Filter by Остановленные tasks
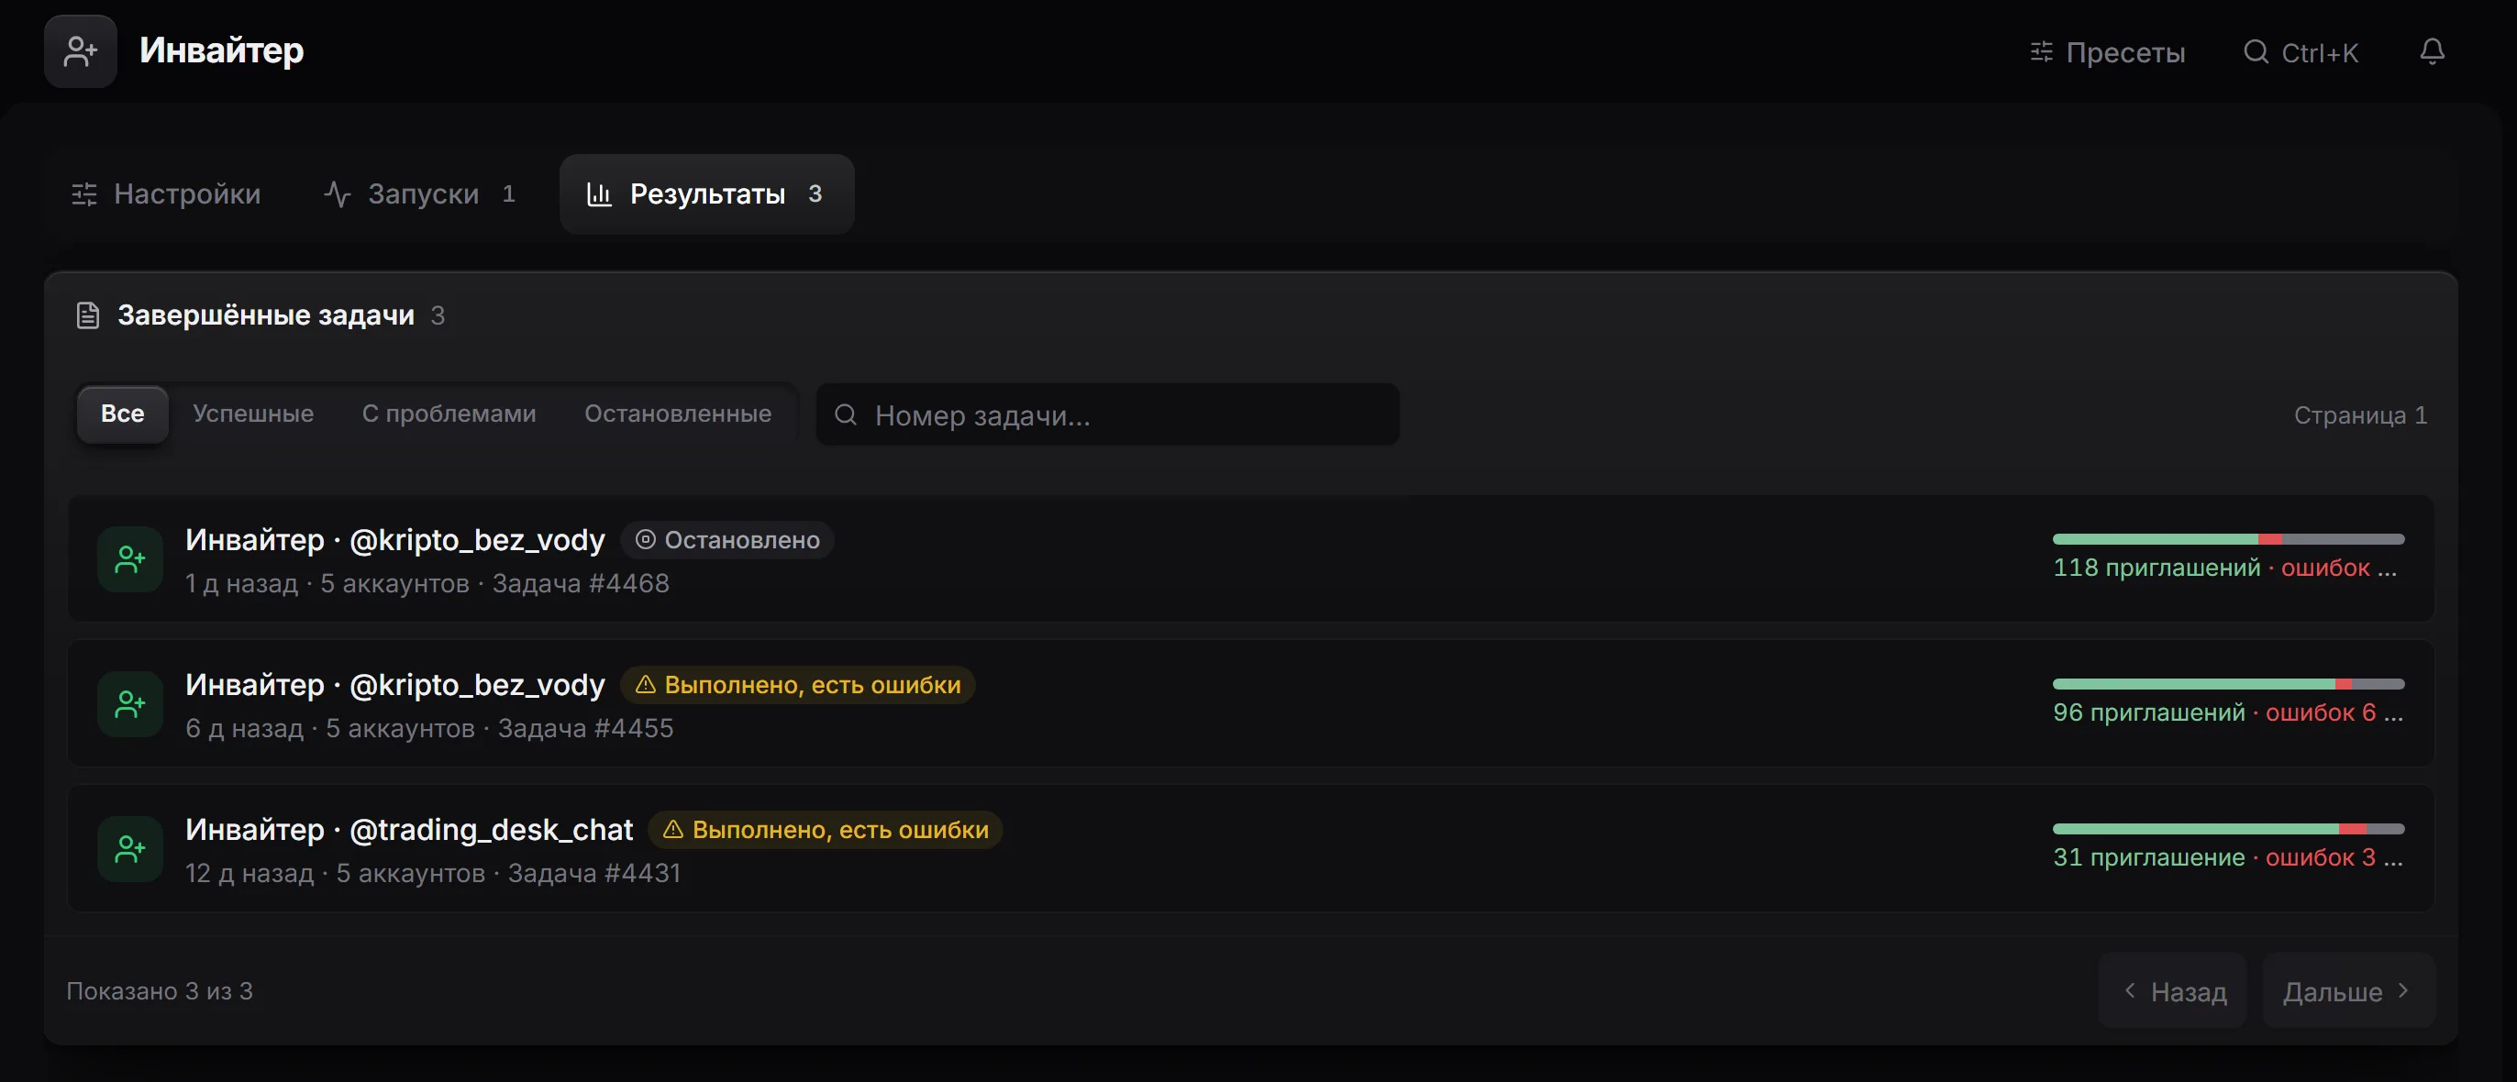Viewport: 2517px width, 1082px height. (677, 414)
